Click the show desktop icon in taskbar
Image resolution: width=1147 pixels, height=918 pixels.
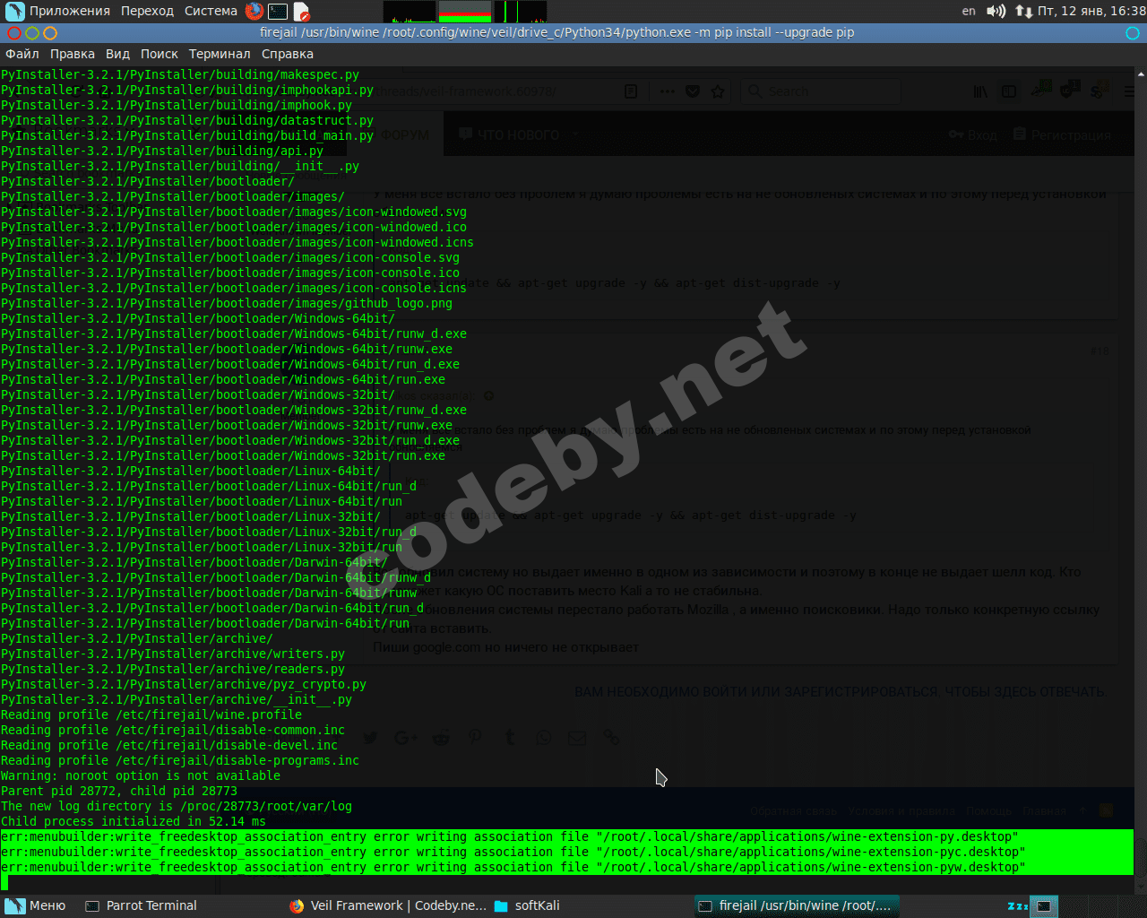pos(1043,906)
